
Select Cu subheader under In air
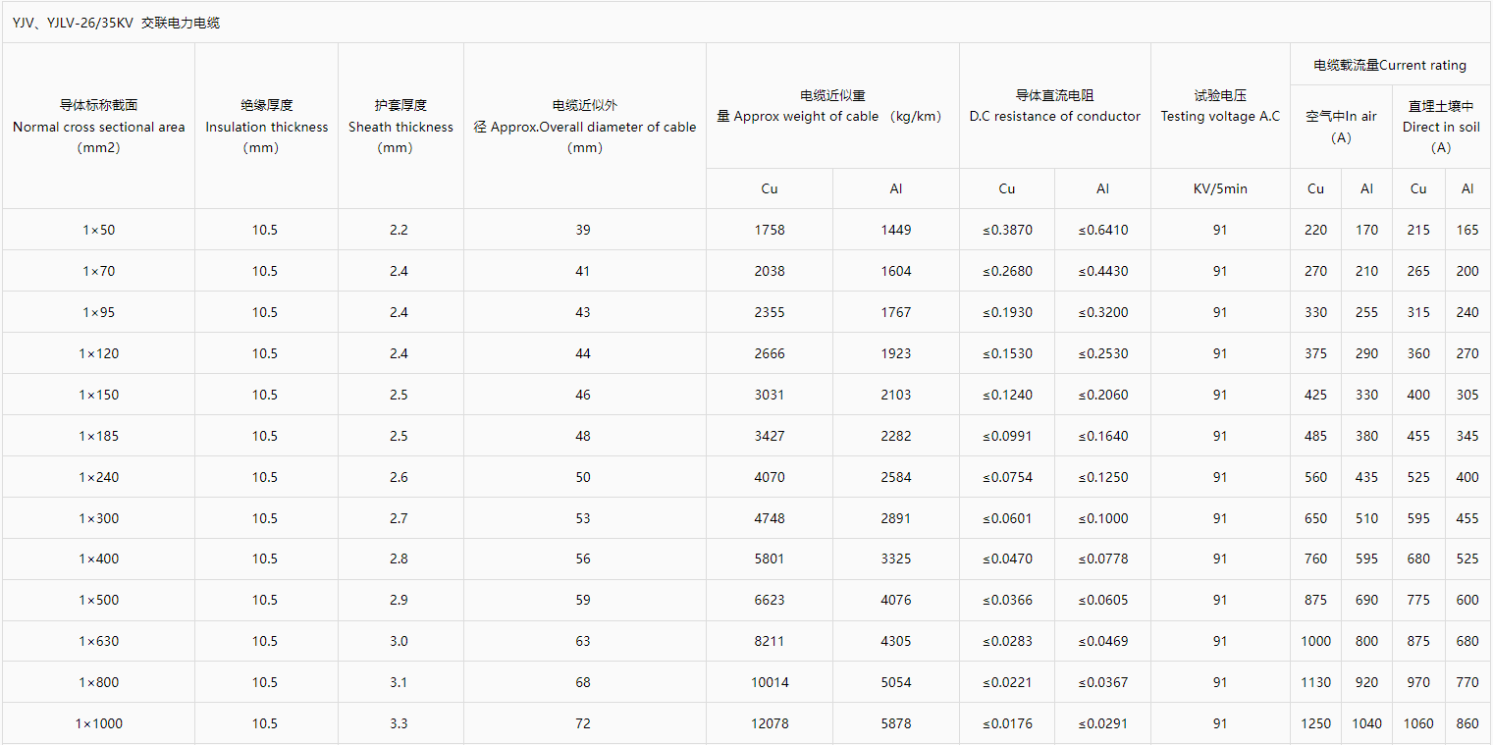click(x=1315, y=188)
